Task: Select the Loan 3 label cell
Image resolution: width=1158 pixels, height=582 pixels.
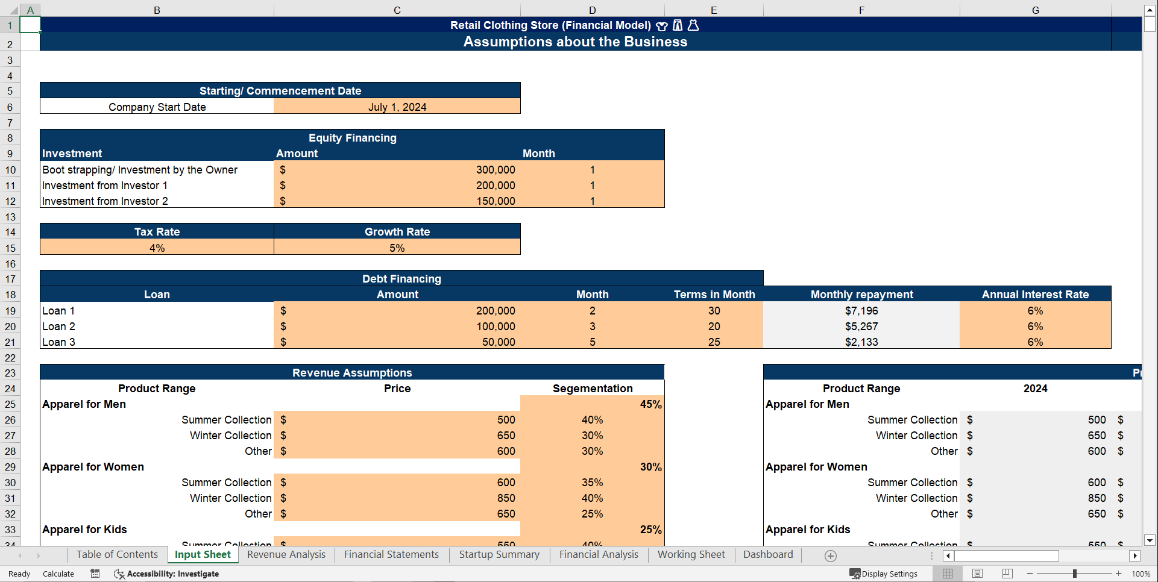Action: point(157,342)
